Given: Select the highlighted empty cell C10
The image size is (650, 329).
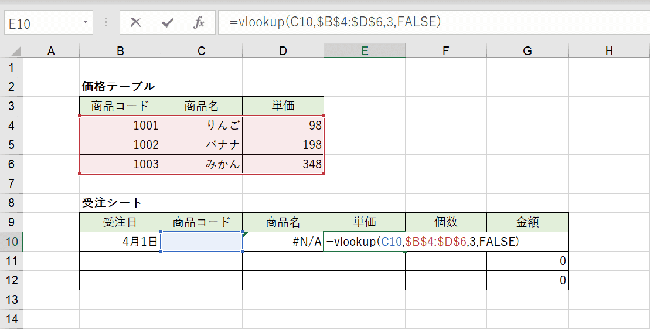Looking at the screenshot, I should pos(202,242).
